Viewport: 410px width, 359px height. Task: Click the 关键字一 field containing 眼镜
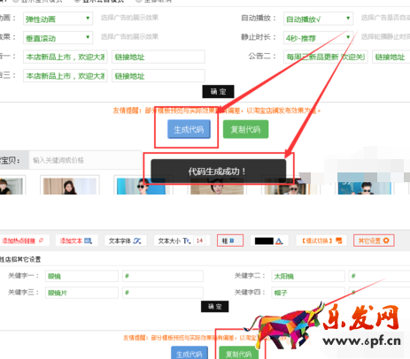81,276
